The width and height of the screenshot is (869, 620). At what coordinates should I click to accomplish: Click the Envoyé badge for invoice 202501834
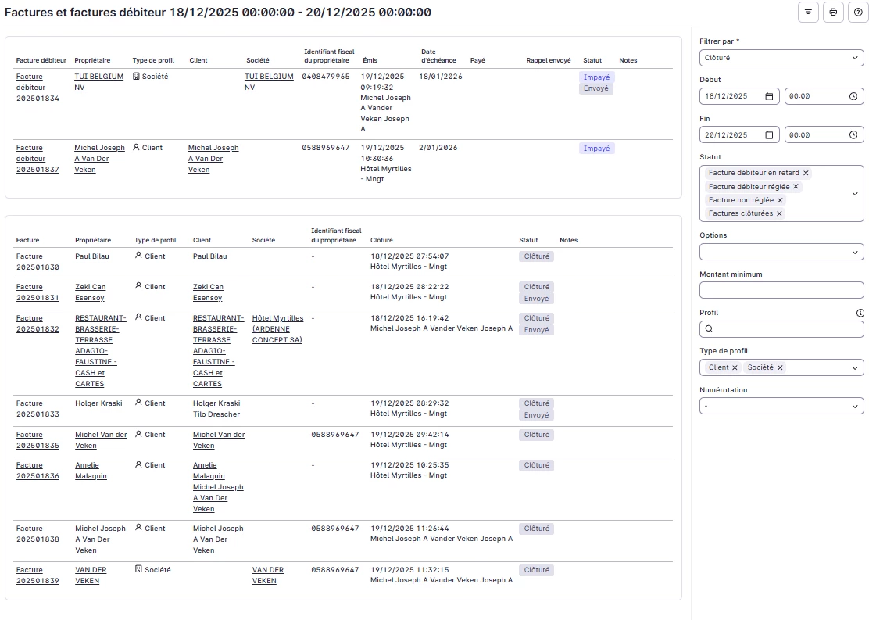point(595,88)
